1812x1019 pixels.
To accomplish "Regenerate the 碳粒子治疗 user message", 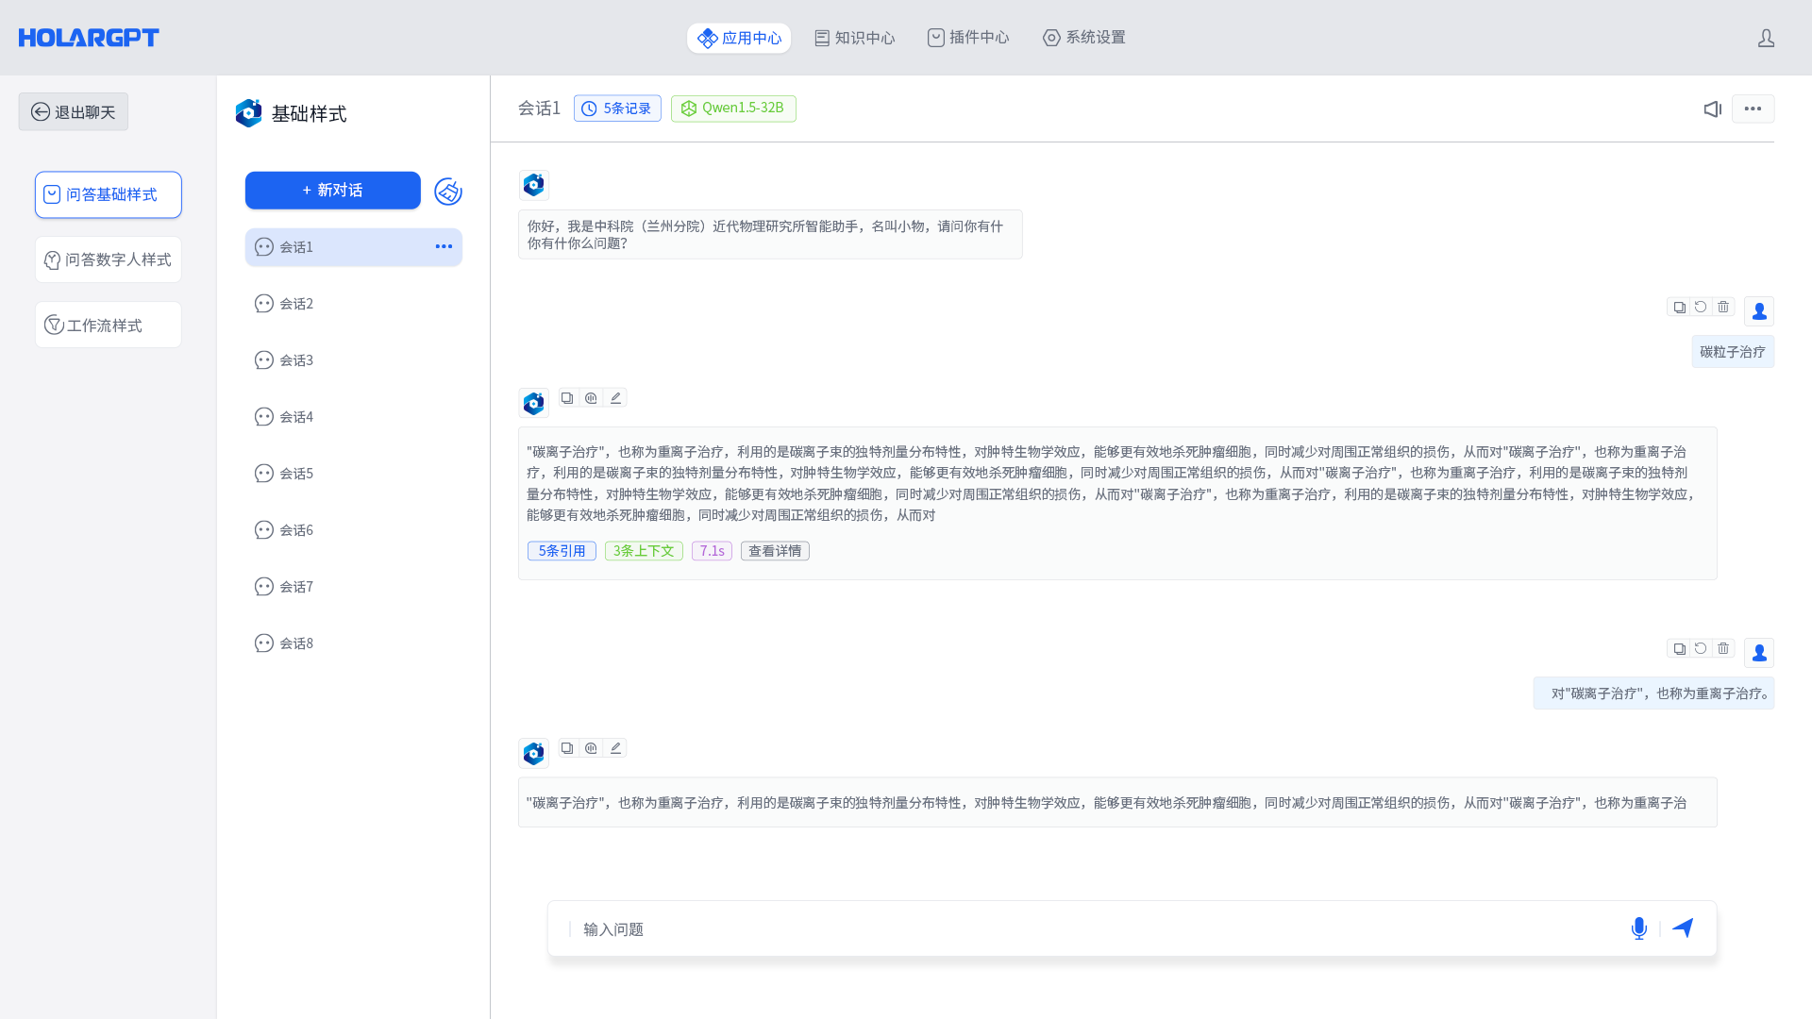I will (1701, 308).
